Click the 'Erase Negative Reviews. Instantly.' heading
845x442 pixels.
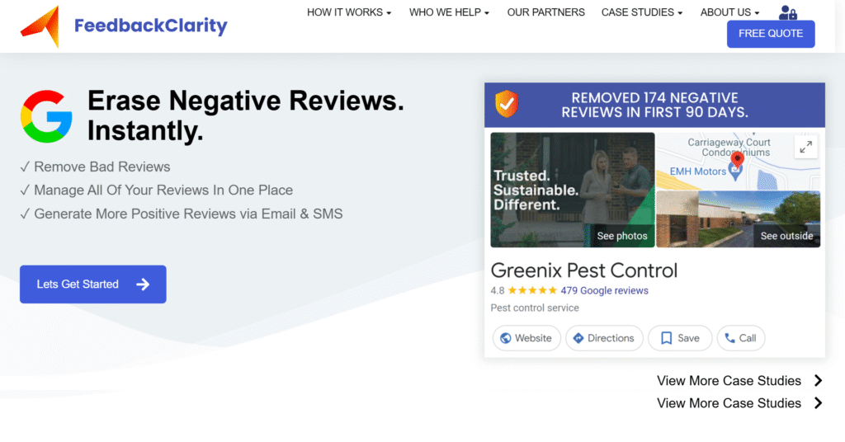pos(246,115)
